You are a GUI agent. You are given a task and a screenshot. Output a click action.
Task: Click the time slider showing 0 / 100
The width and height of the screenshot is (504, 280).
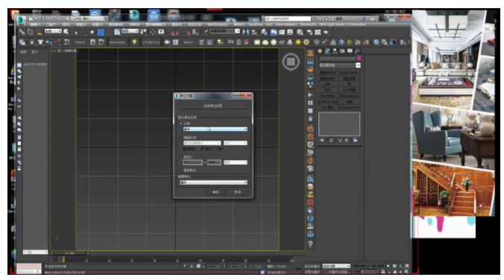70,253
